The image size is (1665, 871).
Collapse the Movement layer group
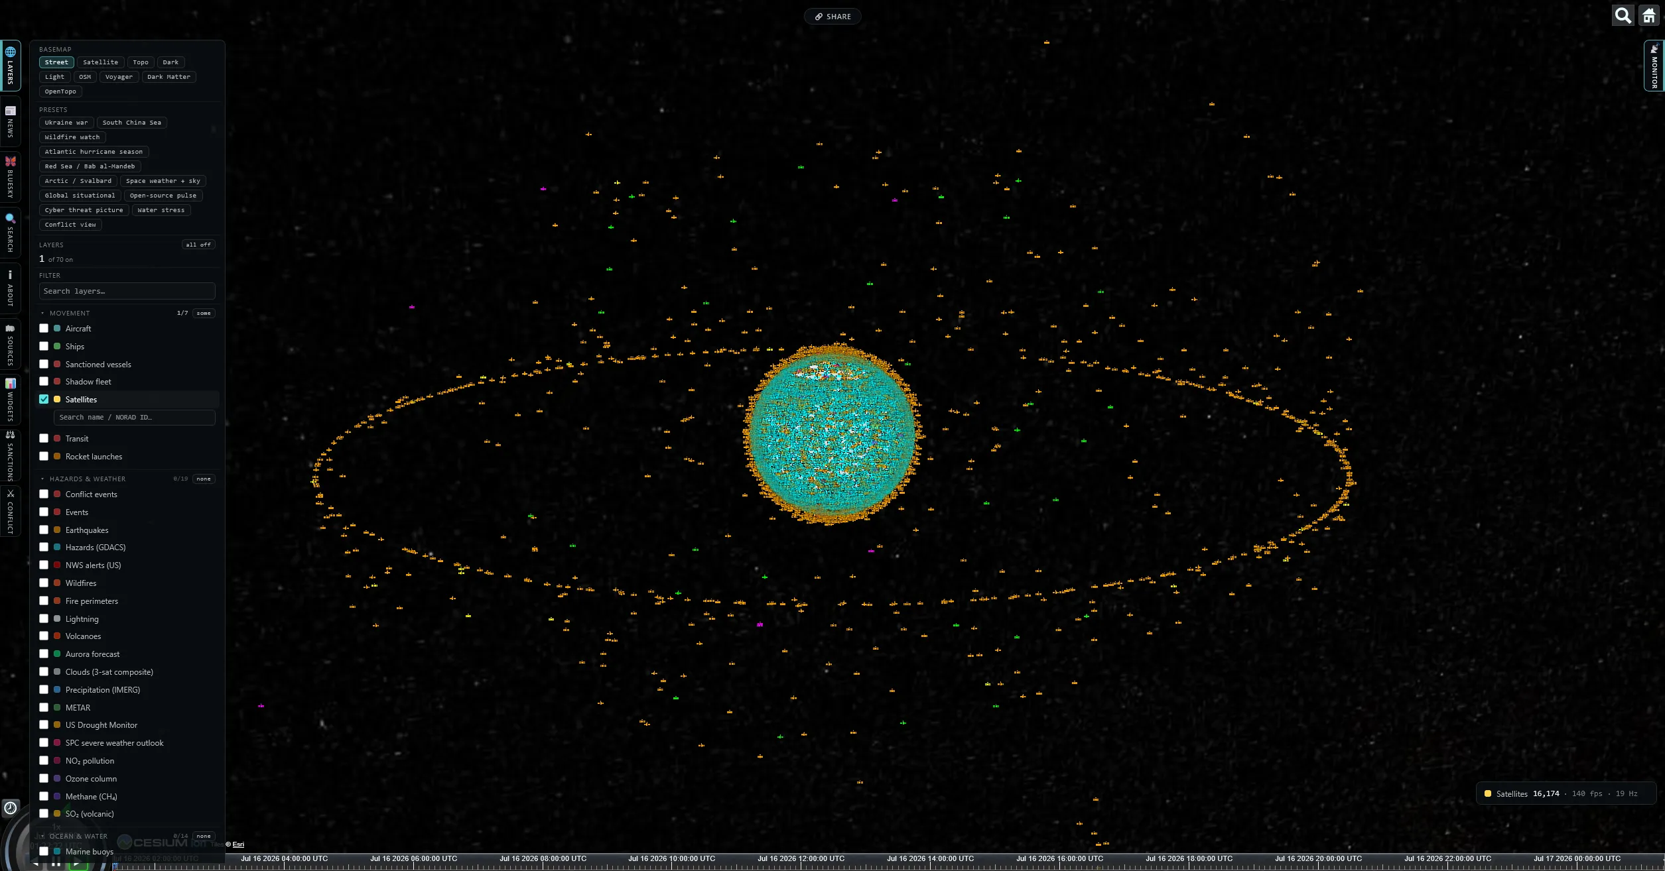(42, 313)
